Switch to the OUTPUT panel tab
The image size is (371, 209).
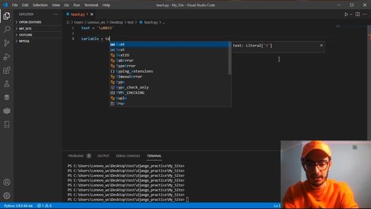click(103, 156)
